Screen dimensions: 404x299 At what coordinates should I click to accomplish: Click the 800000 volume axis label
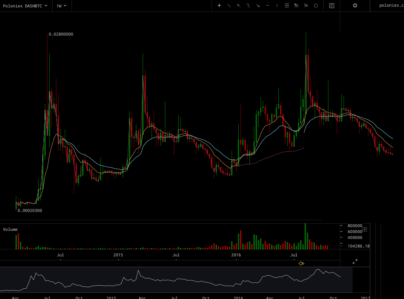click(355, 226)
